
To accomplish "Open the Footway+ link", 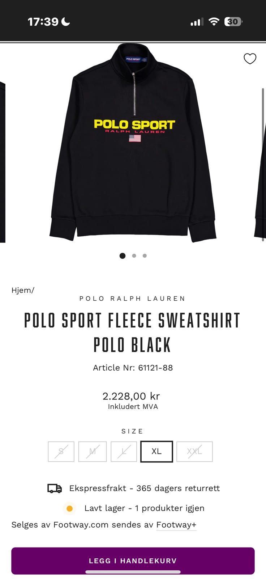I will [176, 525].
